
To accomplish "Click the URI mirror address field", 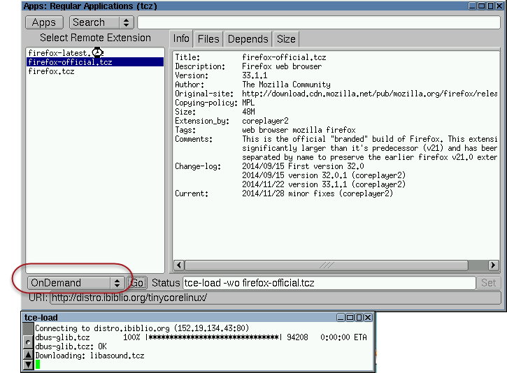I will tap(275, 298).
